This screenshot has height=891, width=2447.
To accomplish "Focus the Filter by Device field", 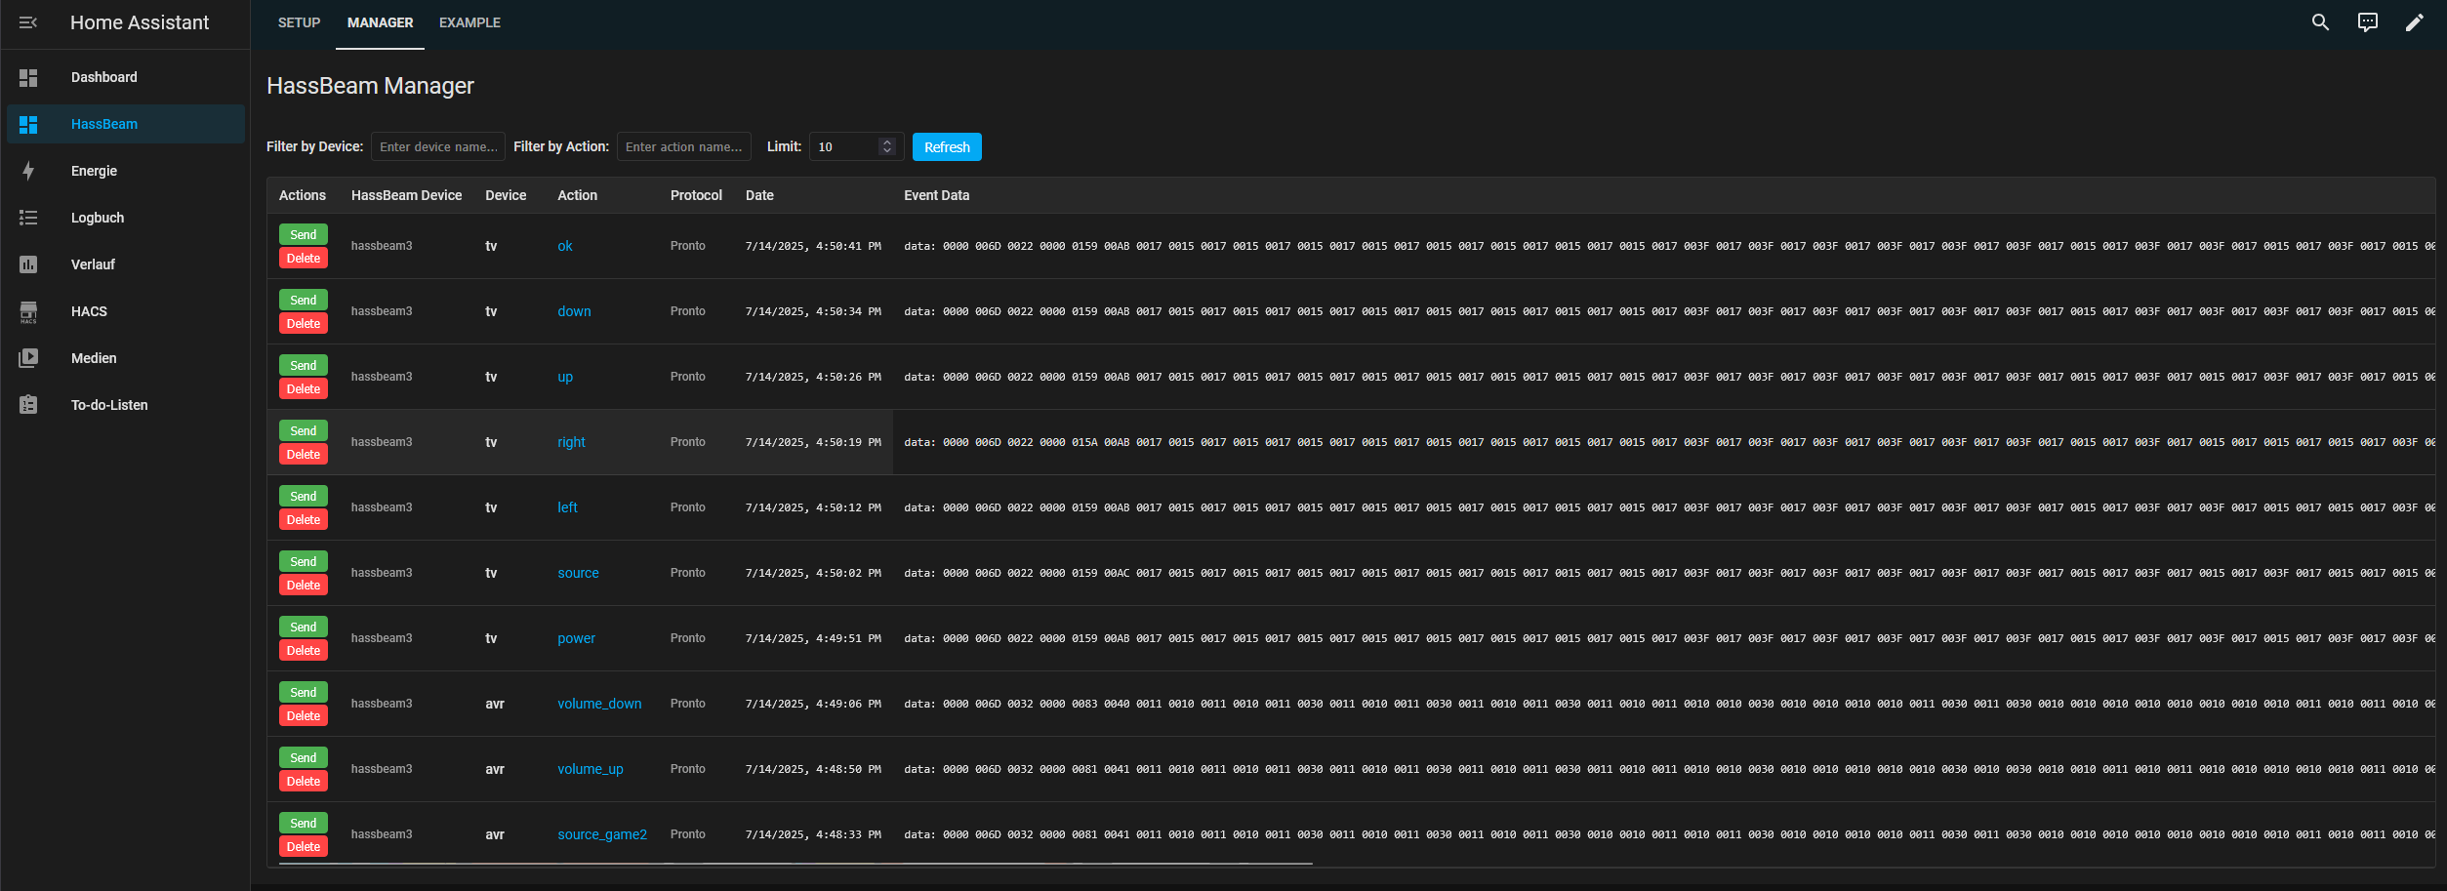I will pyautogui.click(x=438, y=146).
